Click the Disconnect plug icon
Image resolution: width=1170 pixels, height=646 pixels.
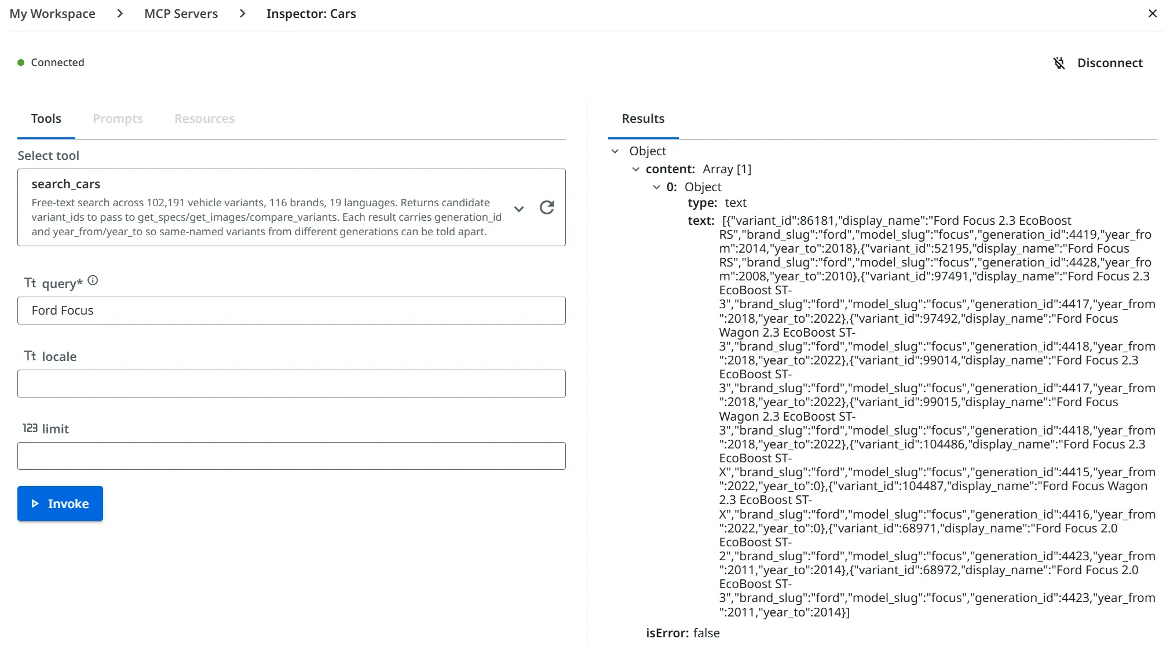(x=1059, y=63)
